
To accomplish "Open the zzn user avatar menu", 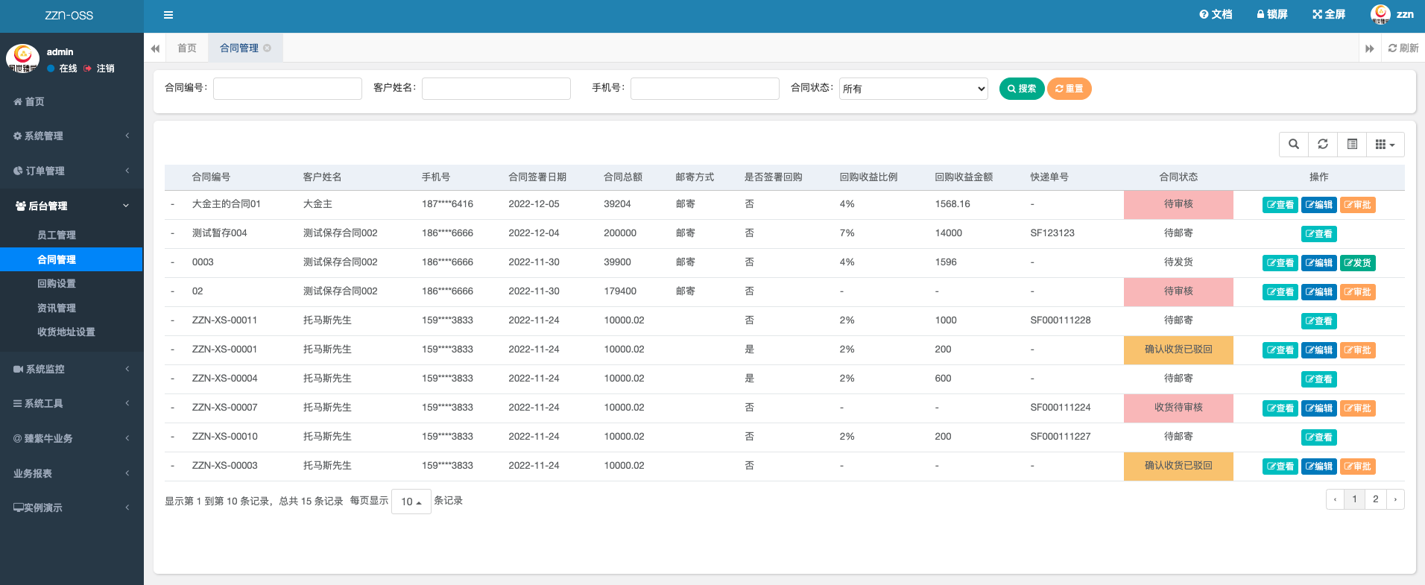I will click(1391, 14).
